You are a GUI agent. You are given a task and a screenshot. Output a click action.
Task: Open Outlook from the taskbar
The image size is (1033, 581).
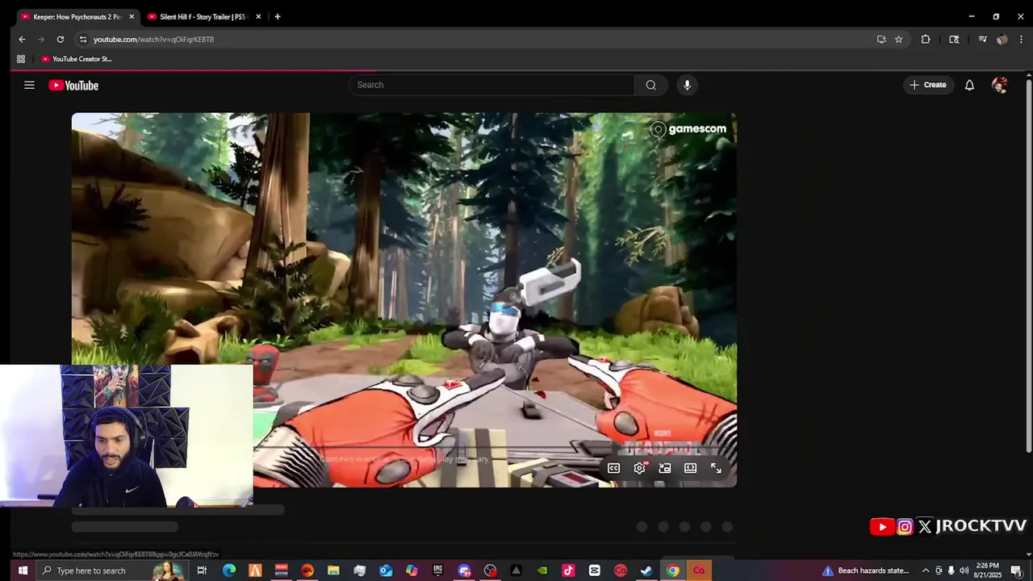pyautogui.click(x=386, y=571)
